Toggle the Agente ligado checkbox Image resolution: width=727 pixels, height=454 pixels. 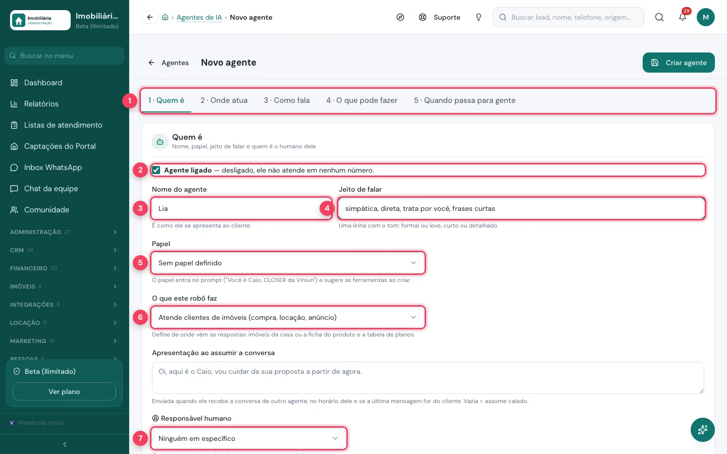point(157,170)
